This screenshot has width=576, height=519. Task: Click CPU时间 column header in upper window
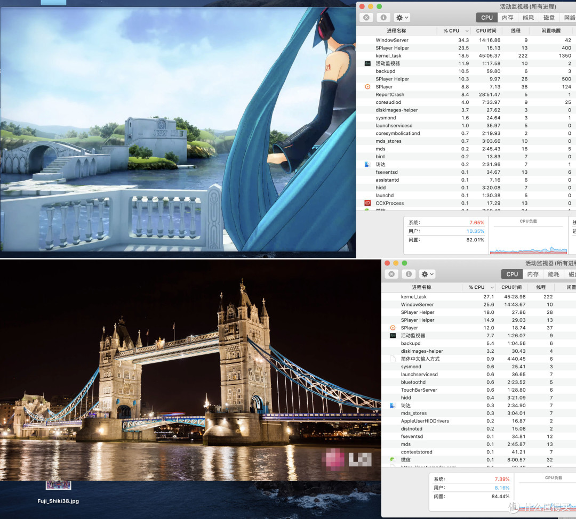point(486,31)
